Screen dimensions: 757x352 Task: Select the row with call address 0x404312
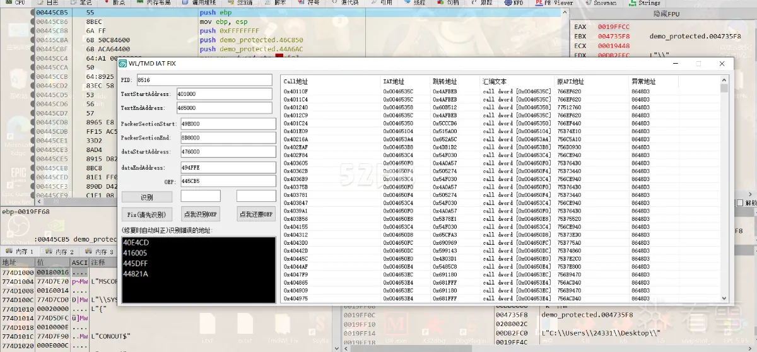click(x=500, y=235)
